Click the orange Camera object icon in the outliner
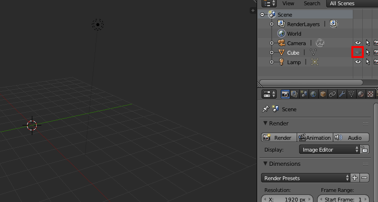The image size is (378, 202). 281,43
